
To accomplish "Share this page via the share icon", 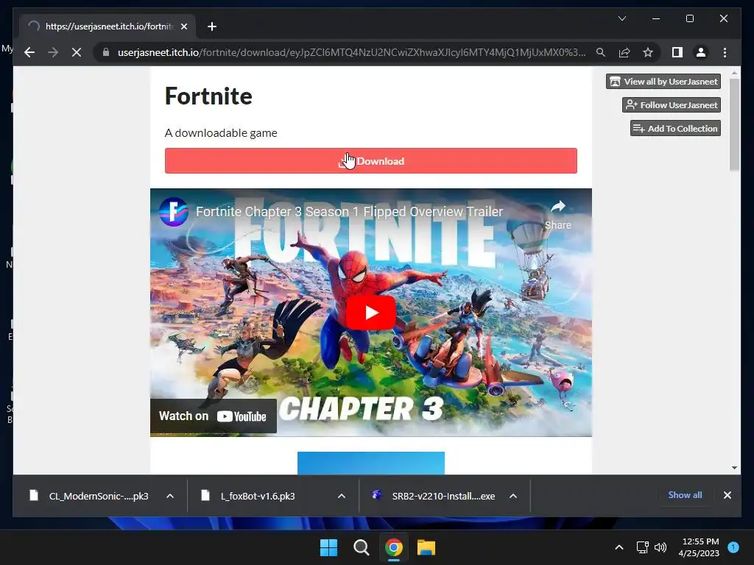I will pyautogui.click(x=624, y=52).
